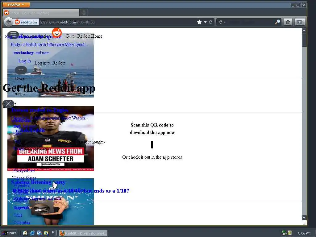The image size is (316, 237).
Task: Click inside the browser search box
Action: pyautogui.click(x=251, y=22)
